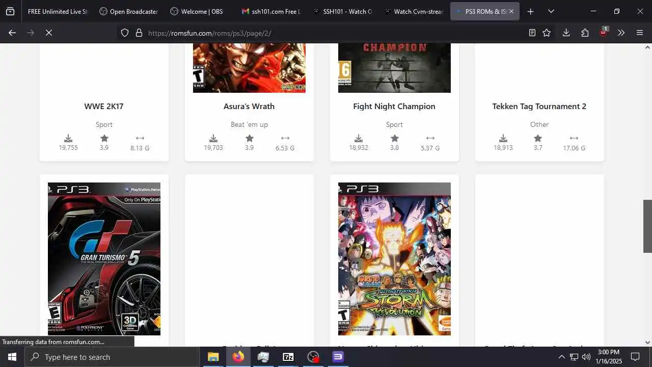652x367 pixels.
Task: Show more toolbar tools with the double chevron
Action: point(621,33)
